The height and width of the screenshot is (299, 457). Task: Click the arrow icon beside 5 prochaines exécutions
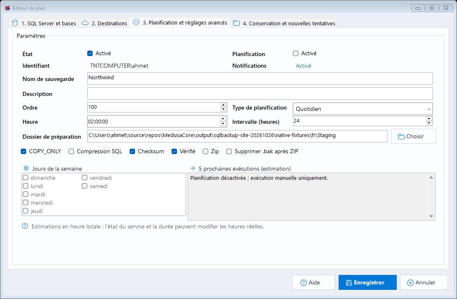click(x=192, y=168)
